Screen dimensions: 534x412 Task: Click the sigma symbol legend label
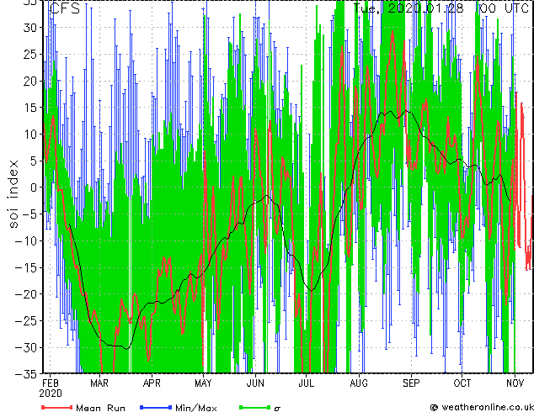click(277, 409)
